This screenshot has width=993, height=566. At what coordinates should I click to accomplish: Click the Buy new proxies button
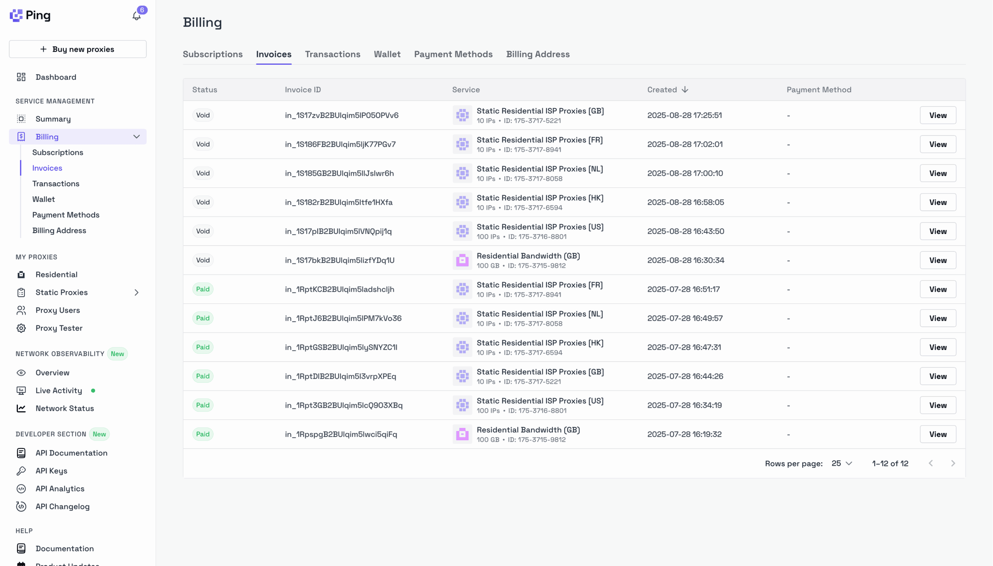click(78, 49)
